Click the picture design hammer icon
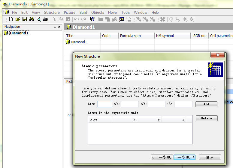The image size is (233, 168). click(122, 19)
